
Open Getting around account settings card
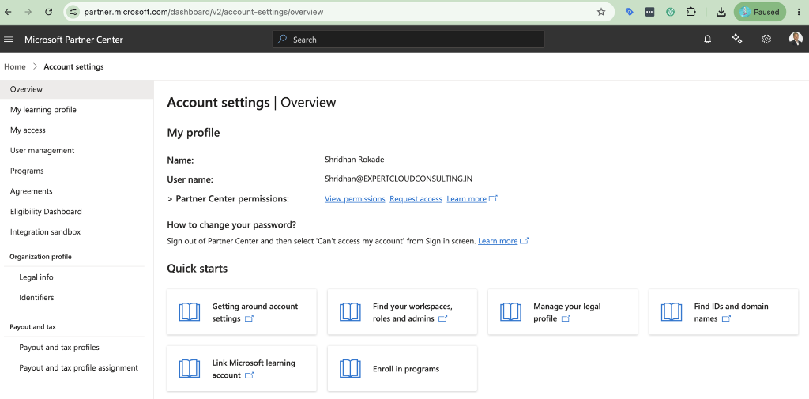pyautogui.click(x=242, y=312)
